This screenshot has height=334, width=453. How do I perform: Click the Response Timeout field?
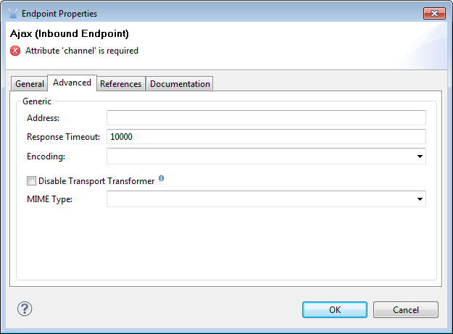[265, 137]
